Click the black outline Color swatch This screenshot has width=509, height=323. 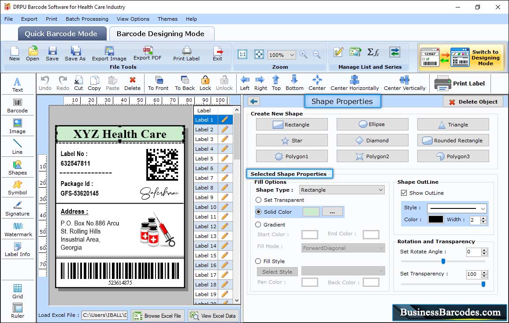coord(436,219)
